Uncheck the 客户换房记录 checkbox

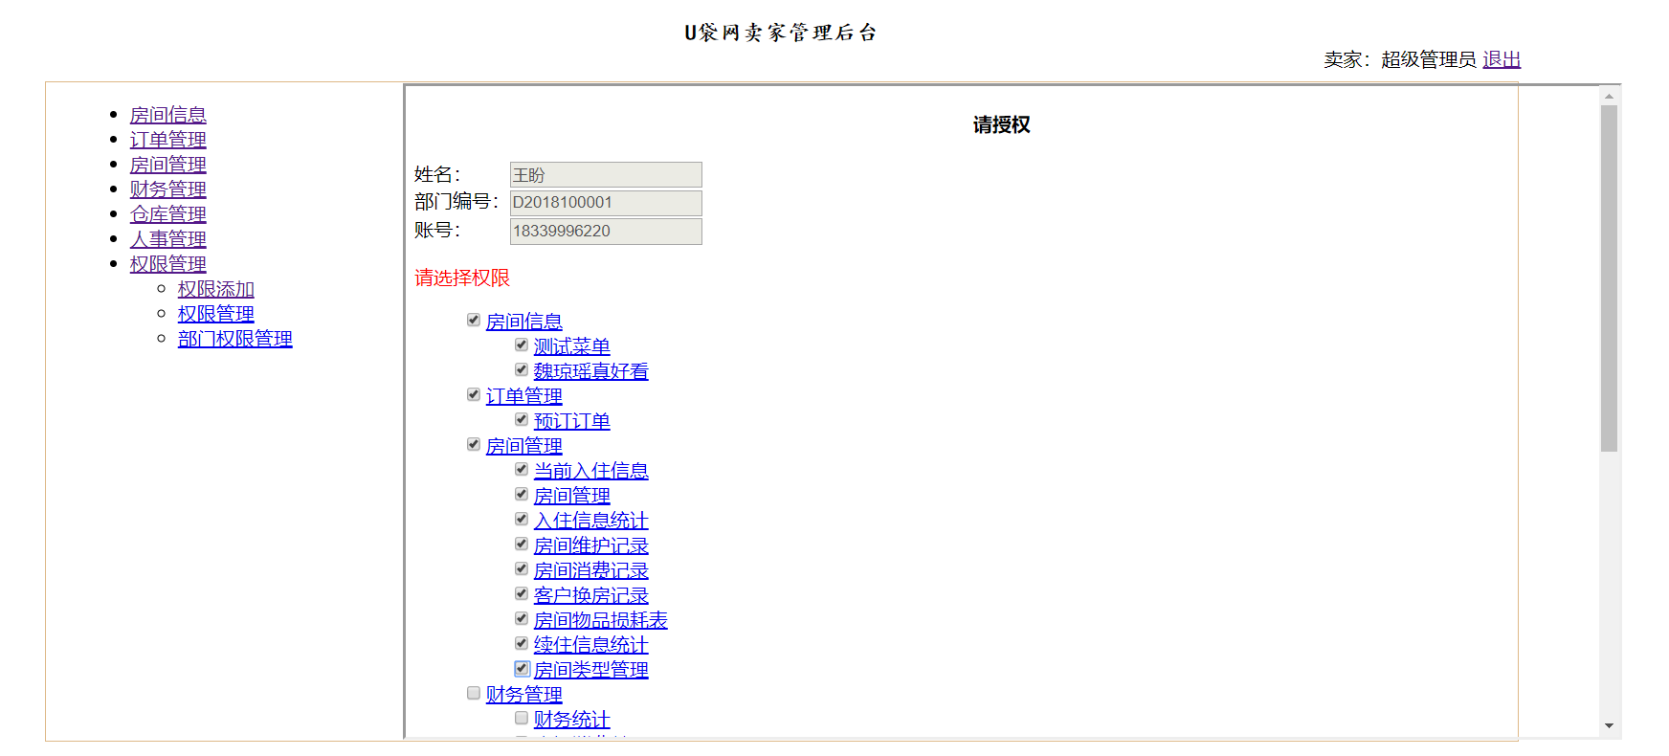pos(521,593)
